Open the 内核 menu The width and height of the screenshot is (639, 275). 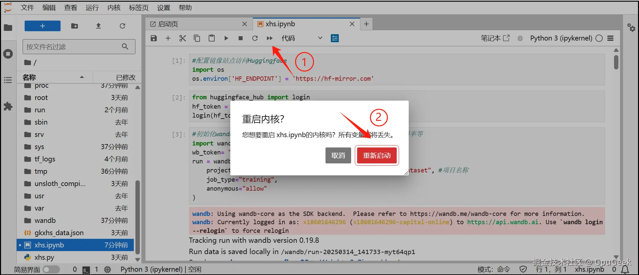[x=114, y=8]
